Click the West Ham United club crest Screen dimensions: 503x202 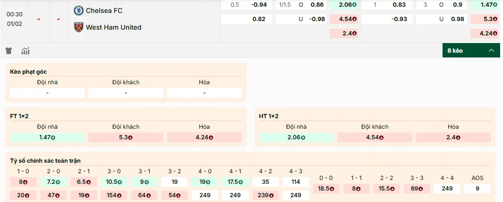[x=78, y=27]
